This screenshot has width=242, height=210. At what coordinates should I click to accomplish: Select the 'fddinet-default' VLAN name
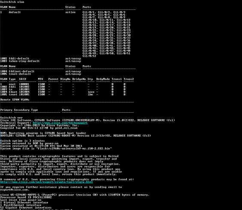(21, 71)
